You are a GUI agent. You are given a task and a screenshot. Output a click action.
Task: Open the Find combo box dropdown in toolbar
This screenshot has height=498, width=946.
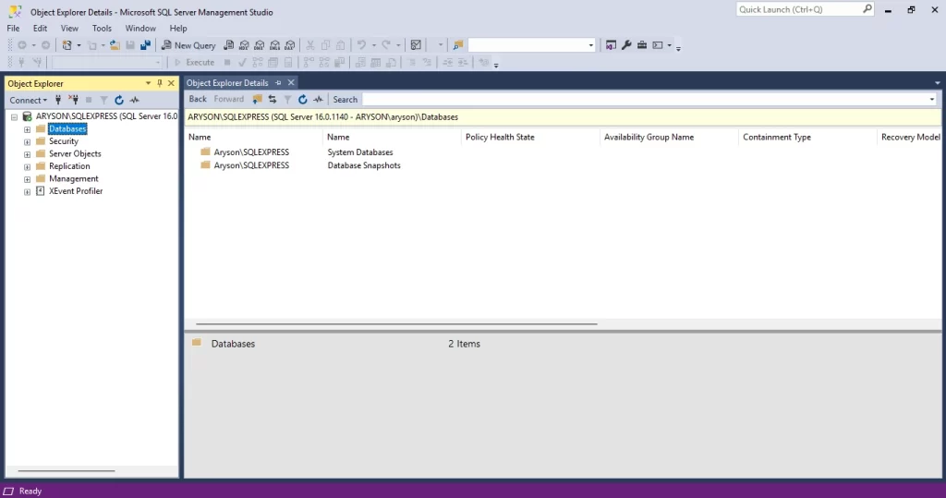[590, 45]
